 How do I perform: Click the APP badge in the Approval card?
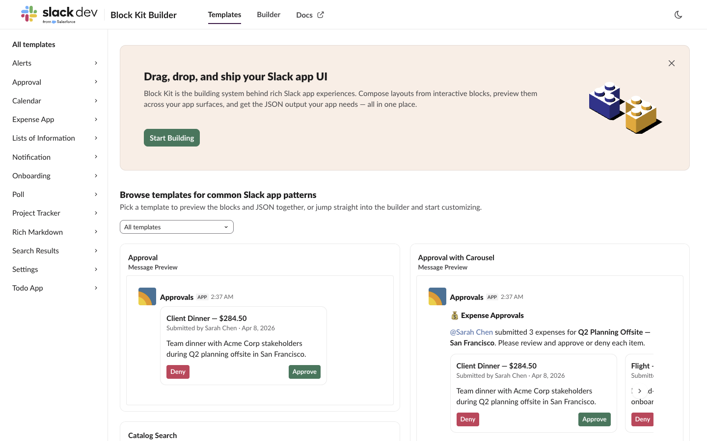point(202,297)
